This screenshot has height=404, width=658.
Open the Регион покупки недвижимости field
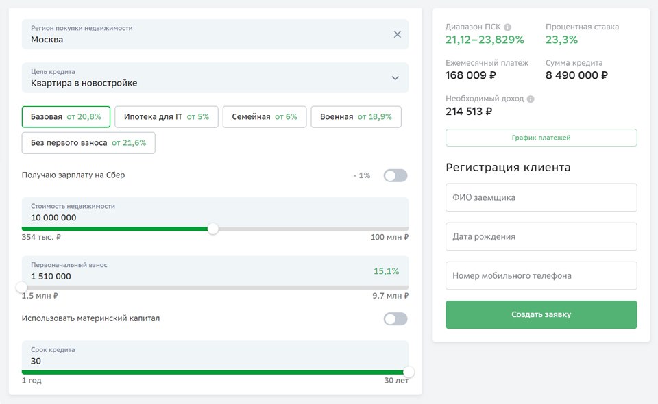(215, 34)
